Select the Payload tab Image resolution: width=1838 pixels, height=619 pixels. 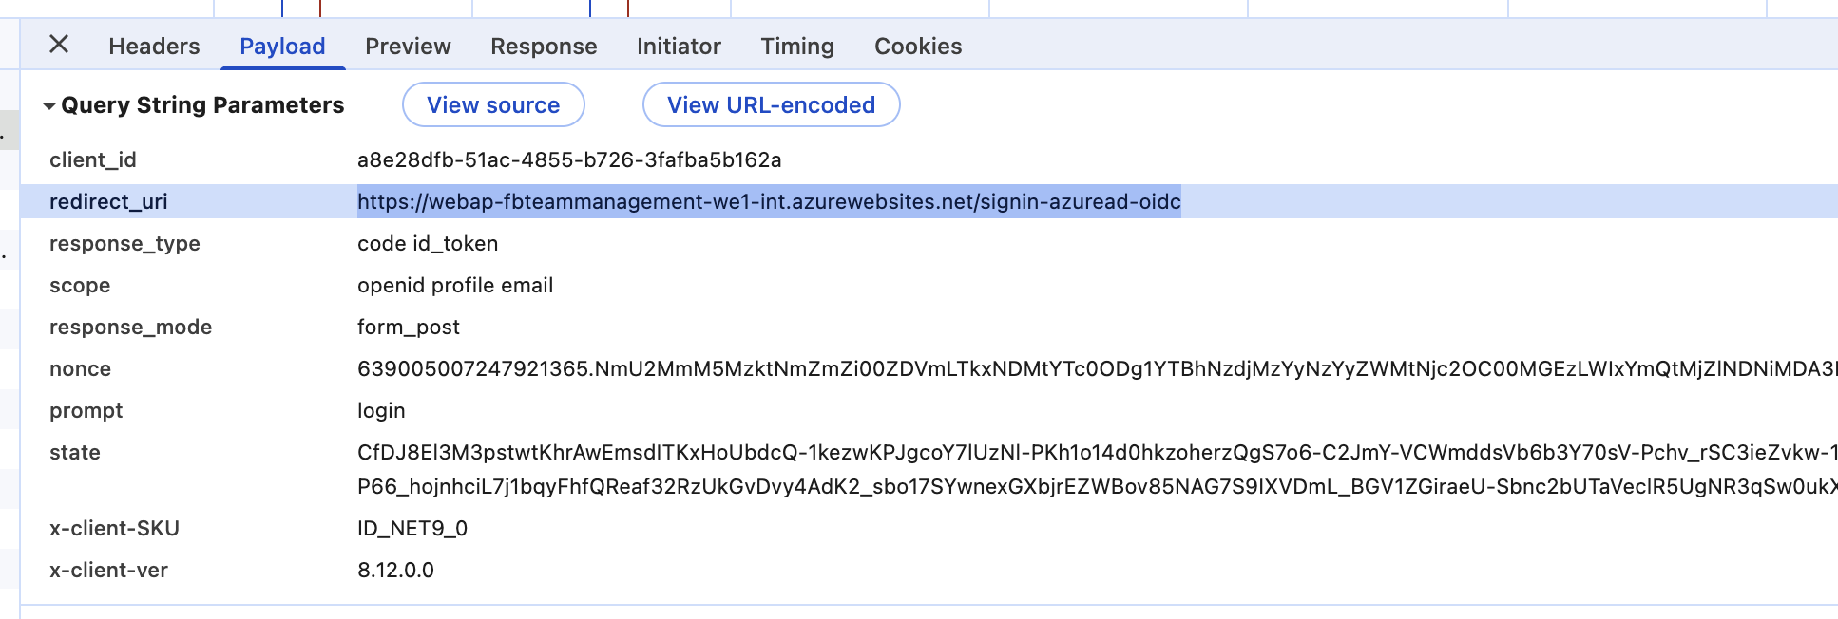pyautogui.click(x=282, y=47)
